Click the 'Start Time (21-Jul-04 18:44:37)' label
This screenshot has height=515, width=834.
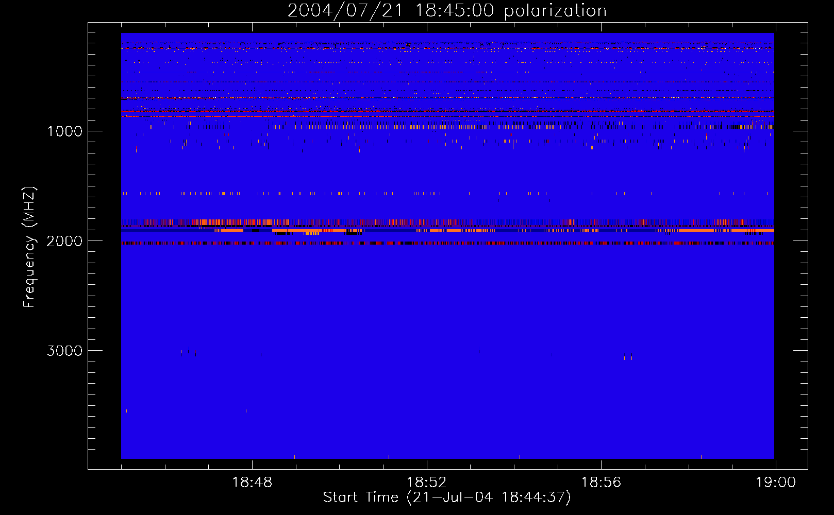pyautogui.click(x=447, y=497)
